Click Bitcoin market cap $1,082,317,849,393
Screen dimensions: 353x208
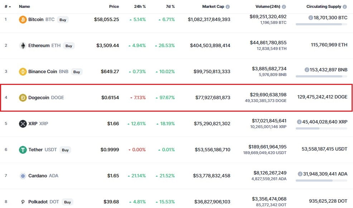[209, 20]
